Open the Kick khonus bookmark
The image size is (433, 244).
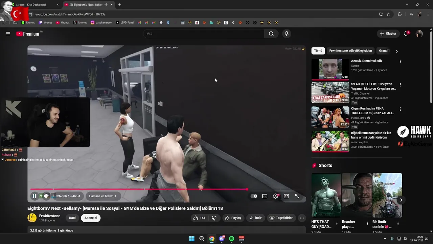28,23
